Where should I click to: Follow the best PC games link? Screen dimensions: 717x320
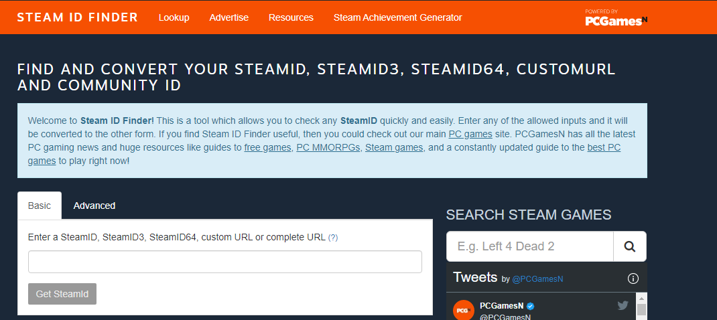click(604, 148)
